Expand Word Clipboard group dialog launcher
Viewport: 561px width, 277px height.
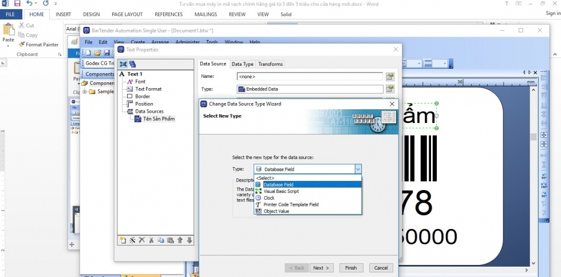click(x=60, y=54)
